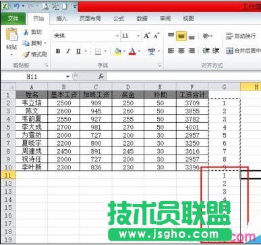261x245 pixels.
Task: Switch to the Formulas (公式) tab
Action: (119, 19)
